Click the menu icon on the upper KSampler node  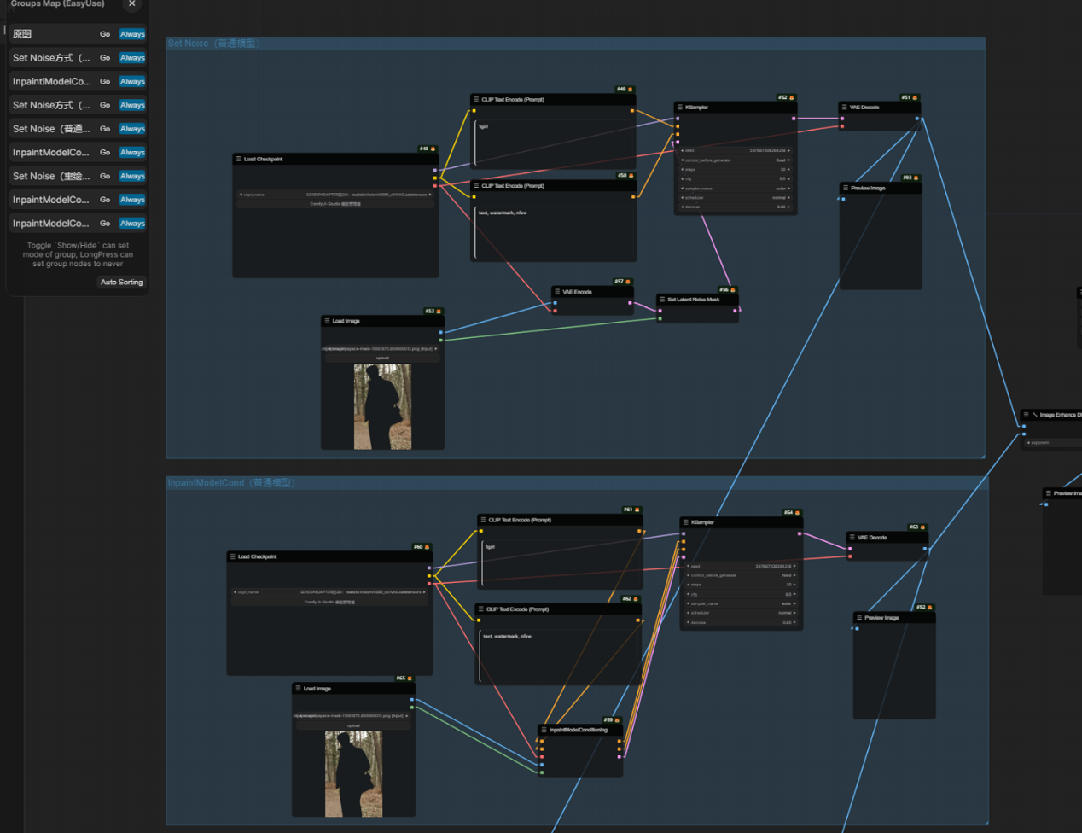click(x=679, y=108)
